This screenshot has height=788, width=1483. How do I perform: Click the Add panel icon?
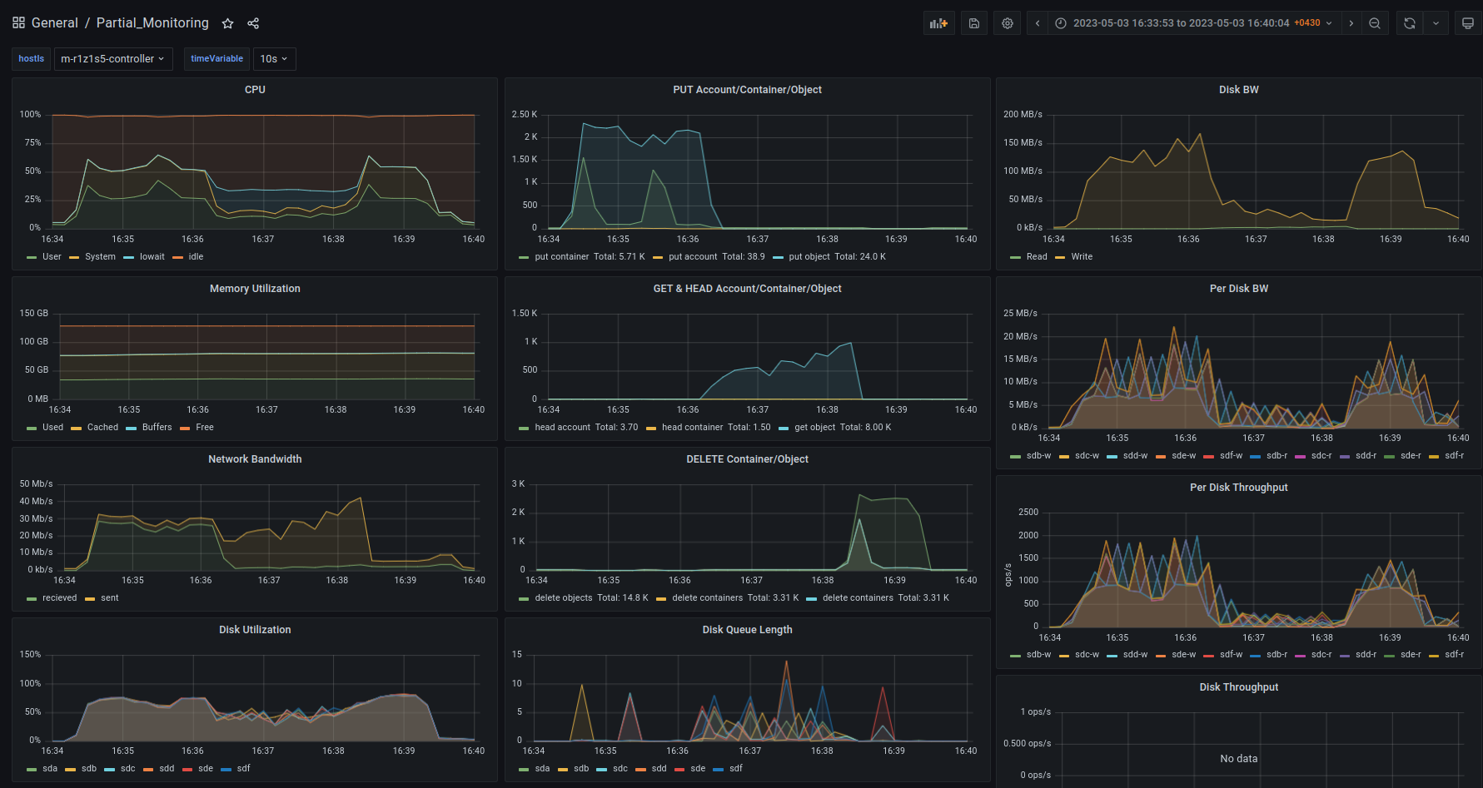click(x=938, y=23)
